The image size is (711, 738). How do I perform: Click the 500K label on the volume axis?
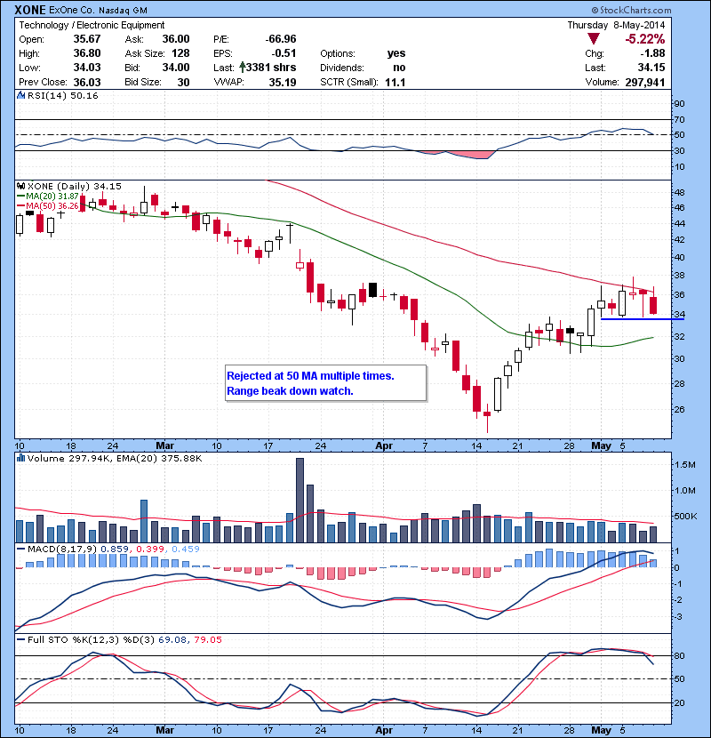(x=685, y=517)
